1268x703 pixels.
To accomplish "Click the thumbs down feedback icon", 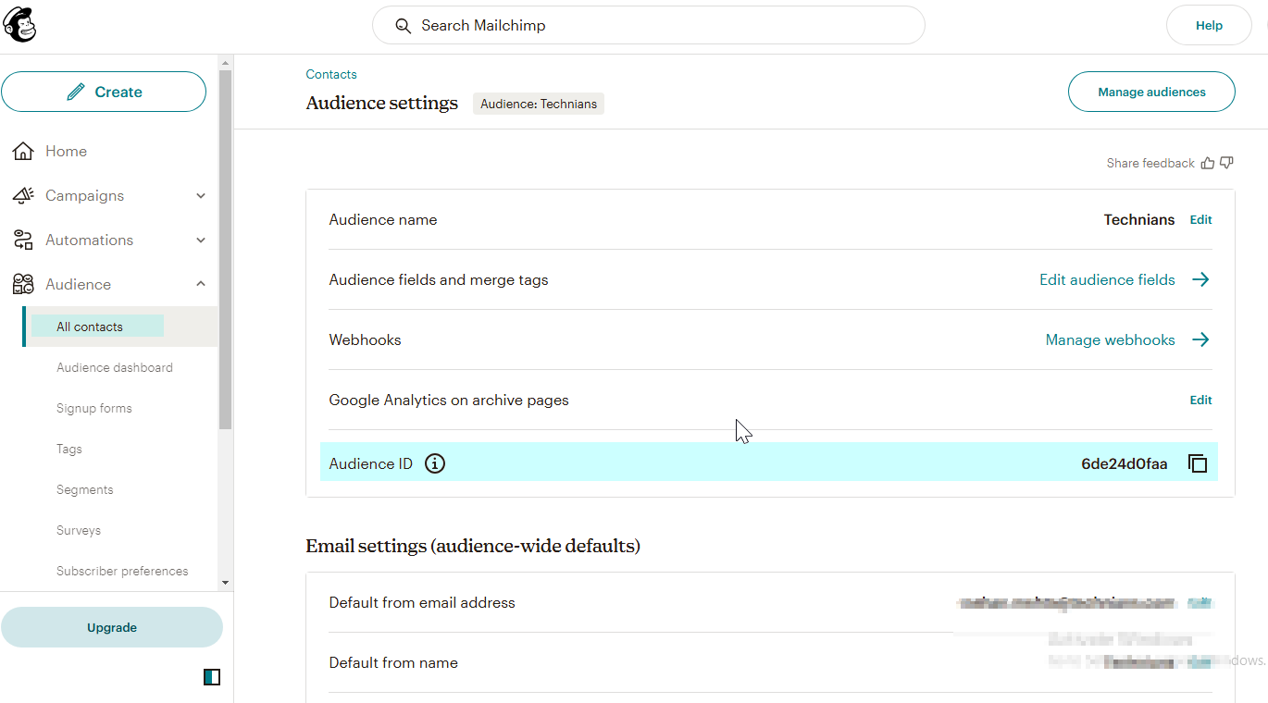I will coord(1227,163).
